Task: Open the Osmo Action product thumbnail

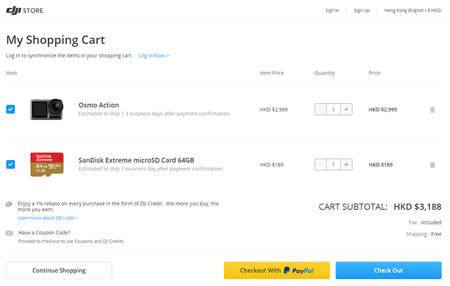Action: 47,109
